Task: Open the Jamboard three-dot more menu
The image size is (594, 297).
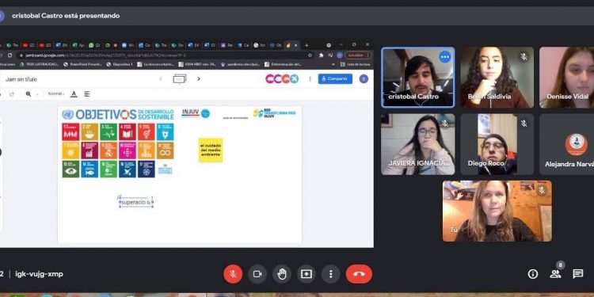Action: point(310,78)
